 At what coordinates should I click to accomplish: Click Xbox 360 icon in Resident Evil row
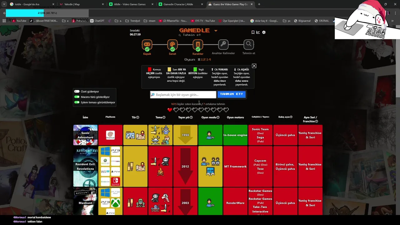point(105,161)
